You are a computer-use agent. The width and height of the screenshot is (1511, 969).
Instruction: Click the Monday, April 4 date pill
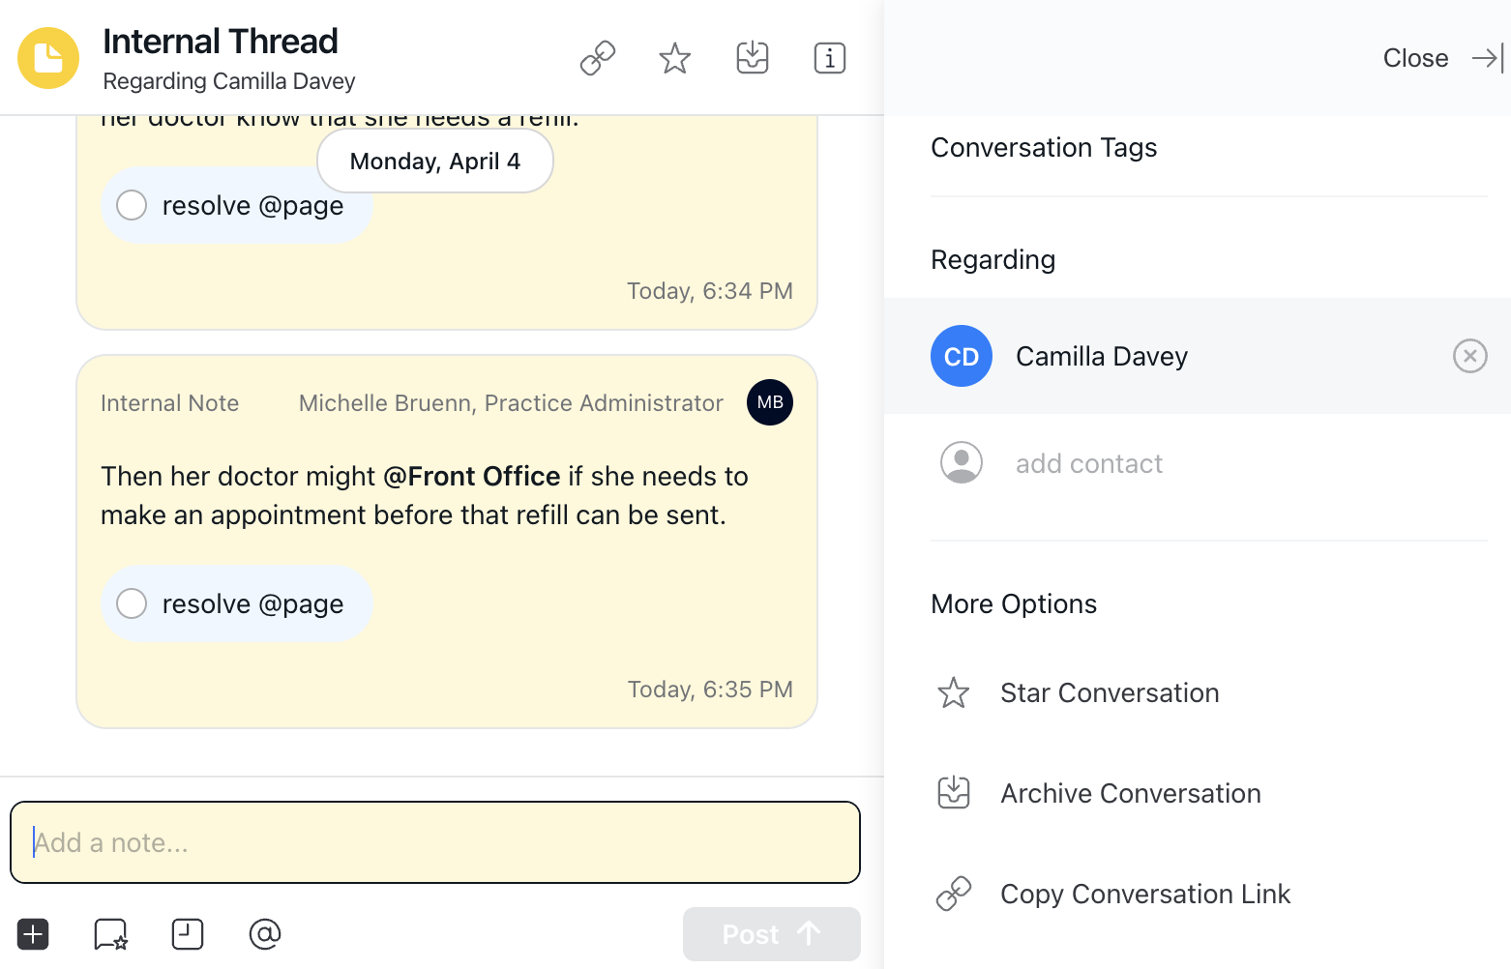pos(434,161)
